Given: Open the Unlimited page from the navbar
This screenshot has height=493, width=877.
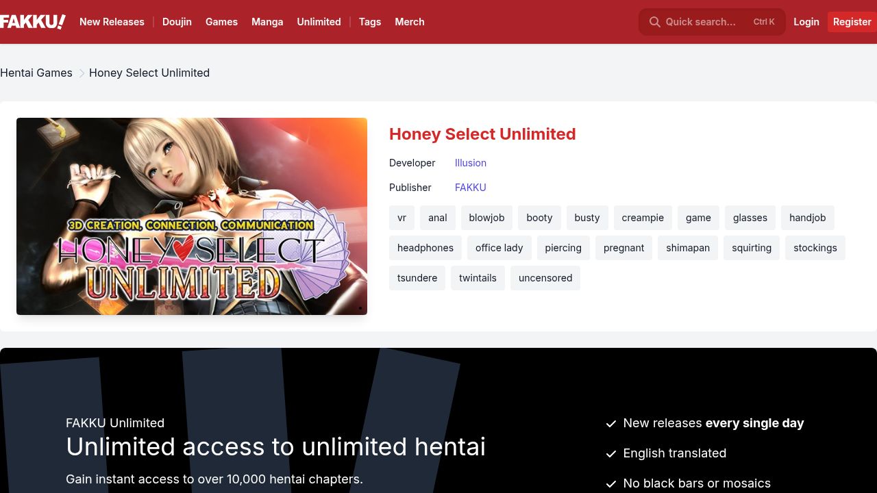Looking at the screenshot, I should [x=319, y=22].
